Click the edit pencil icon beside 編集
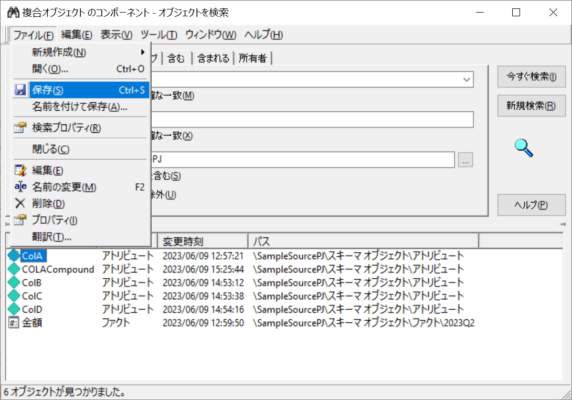Screen dimensions: 572x400 pos(20,170)
